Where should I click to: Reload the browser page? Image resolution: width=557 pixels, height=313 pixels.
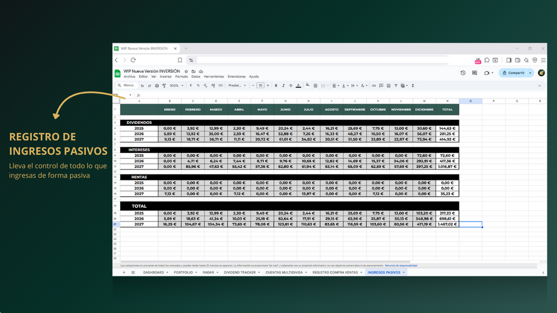click(x=133, y=60)
